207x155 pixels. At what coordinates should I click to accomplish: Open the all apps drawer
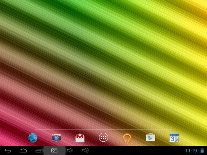point(103,137)
